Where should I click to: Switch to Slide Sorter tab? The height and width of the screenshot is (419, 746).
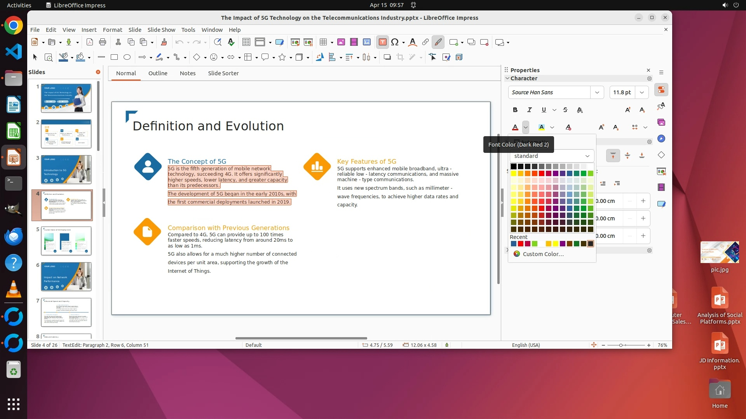[x=223, y=73]
